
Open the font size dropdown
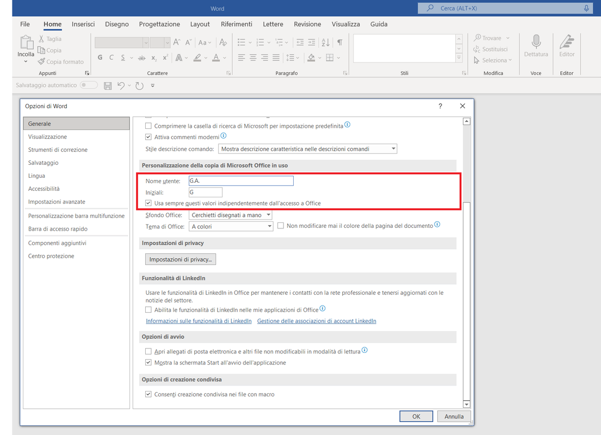click(x=167, y=42)
